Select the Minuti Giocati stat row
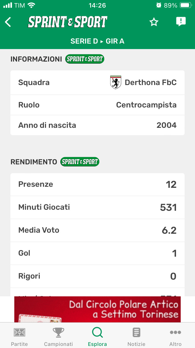This screenshot has height=348, width=195. tap(97, 207)
